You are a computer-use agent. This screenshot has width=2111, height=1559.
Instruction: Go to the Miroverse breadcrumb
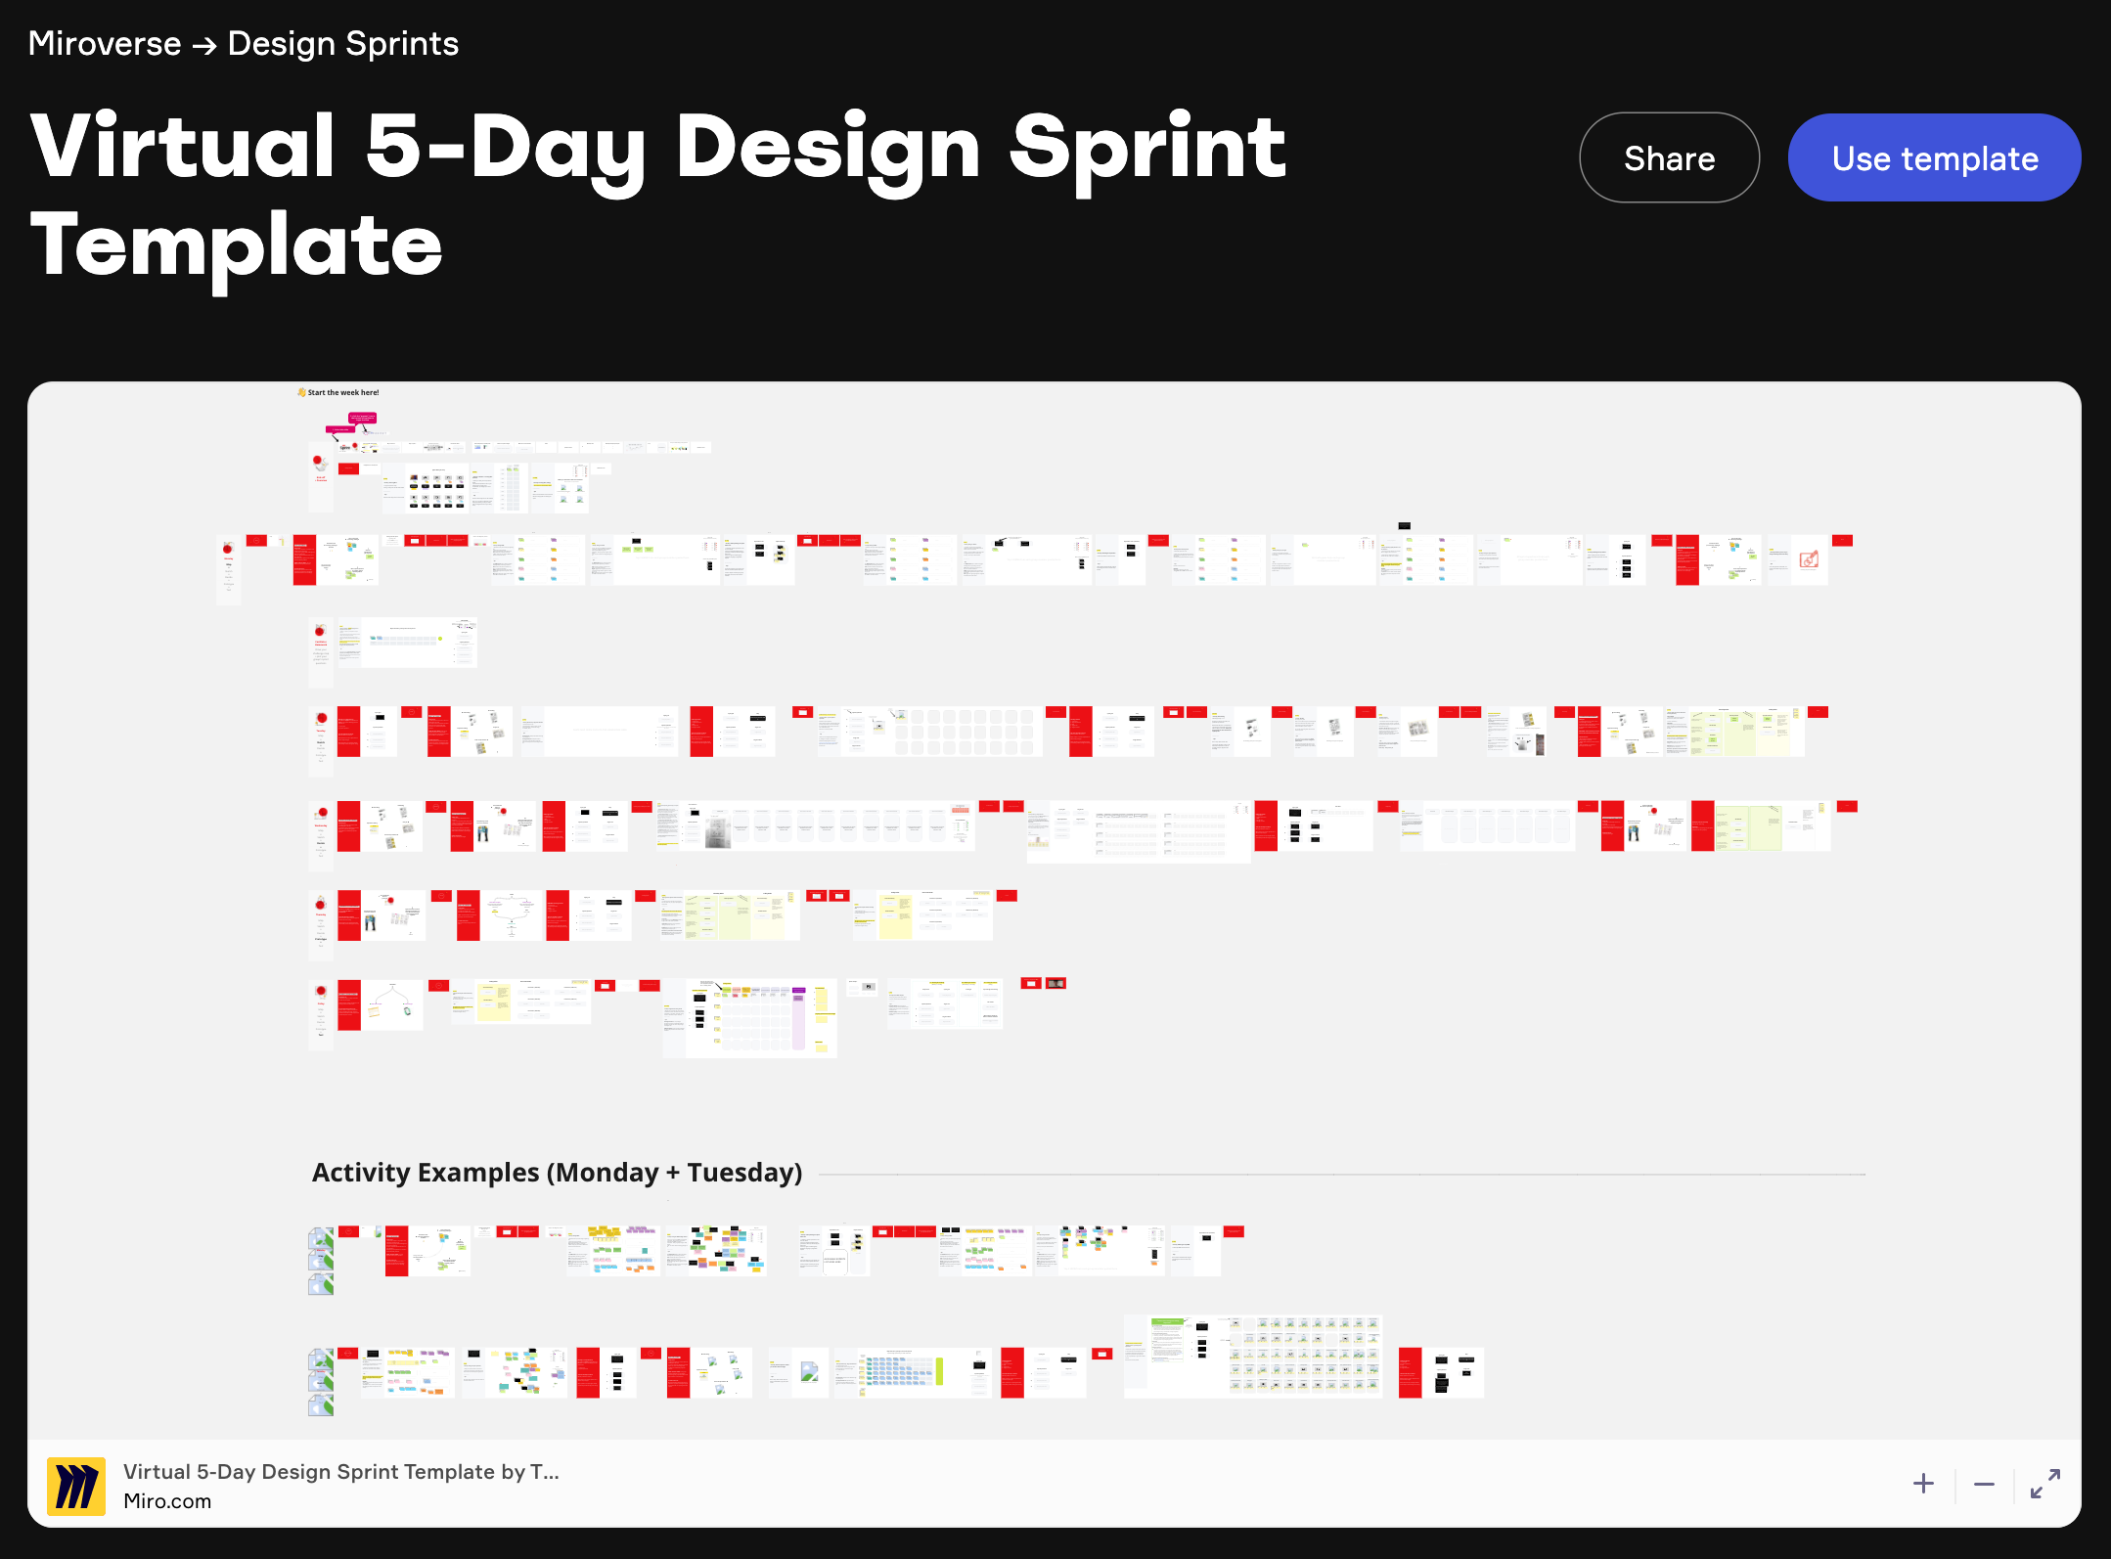click(105, 44)
